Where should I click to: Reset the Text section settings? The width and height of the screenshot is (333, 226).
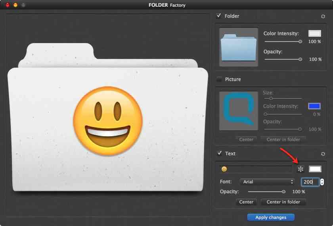(x=323, y=154)
